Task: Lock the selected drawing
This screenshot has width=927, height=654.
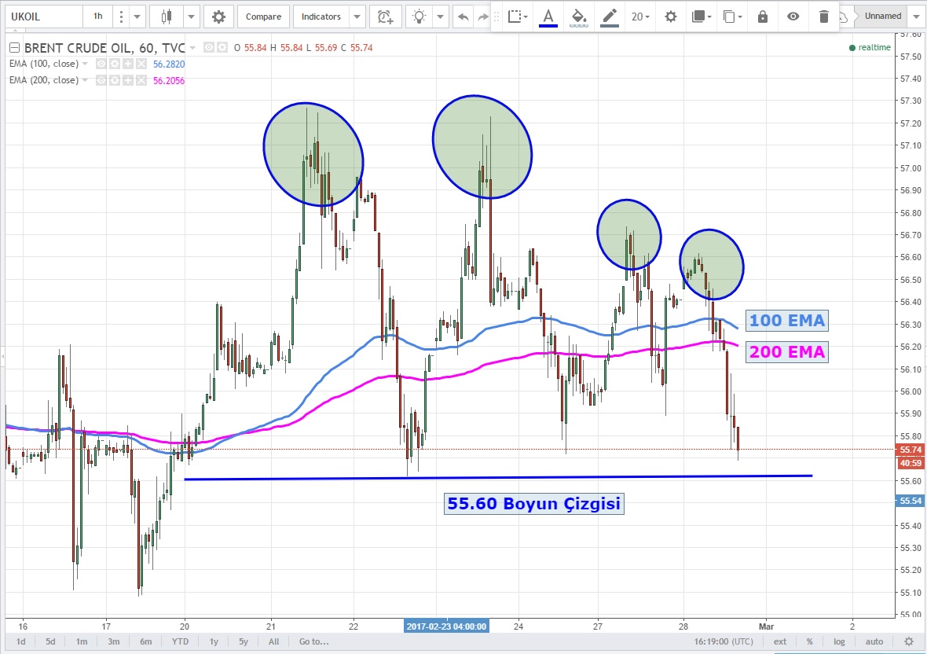Action: pos(762,17)
